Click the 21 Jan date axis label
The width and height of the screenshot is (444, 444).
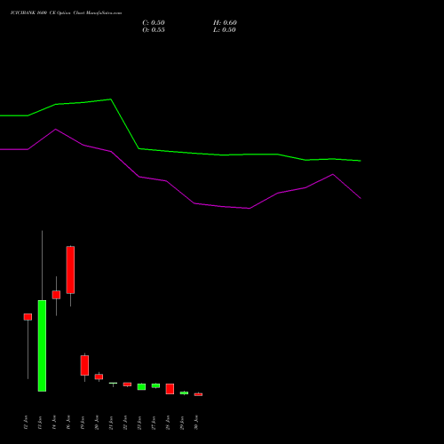pos(111,423)
